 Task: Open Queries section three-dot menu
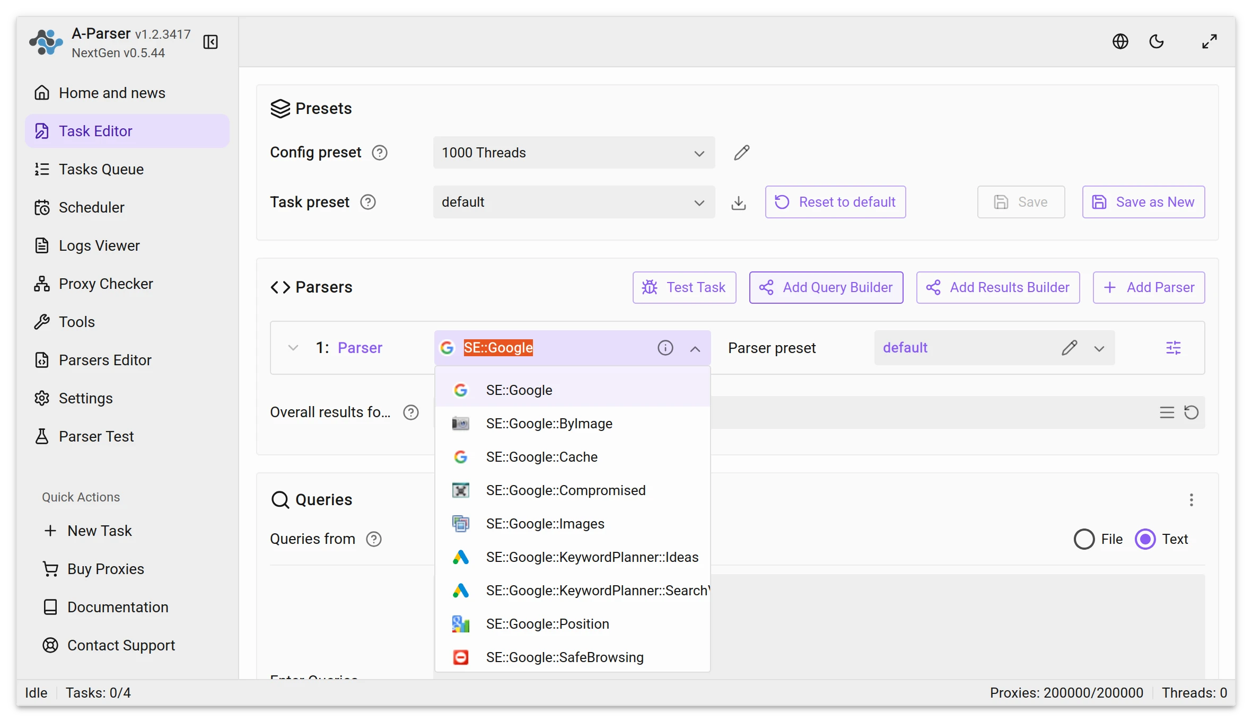click(1191, 500)
